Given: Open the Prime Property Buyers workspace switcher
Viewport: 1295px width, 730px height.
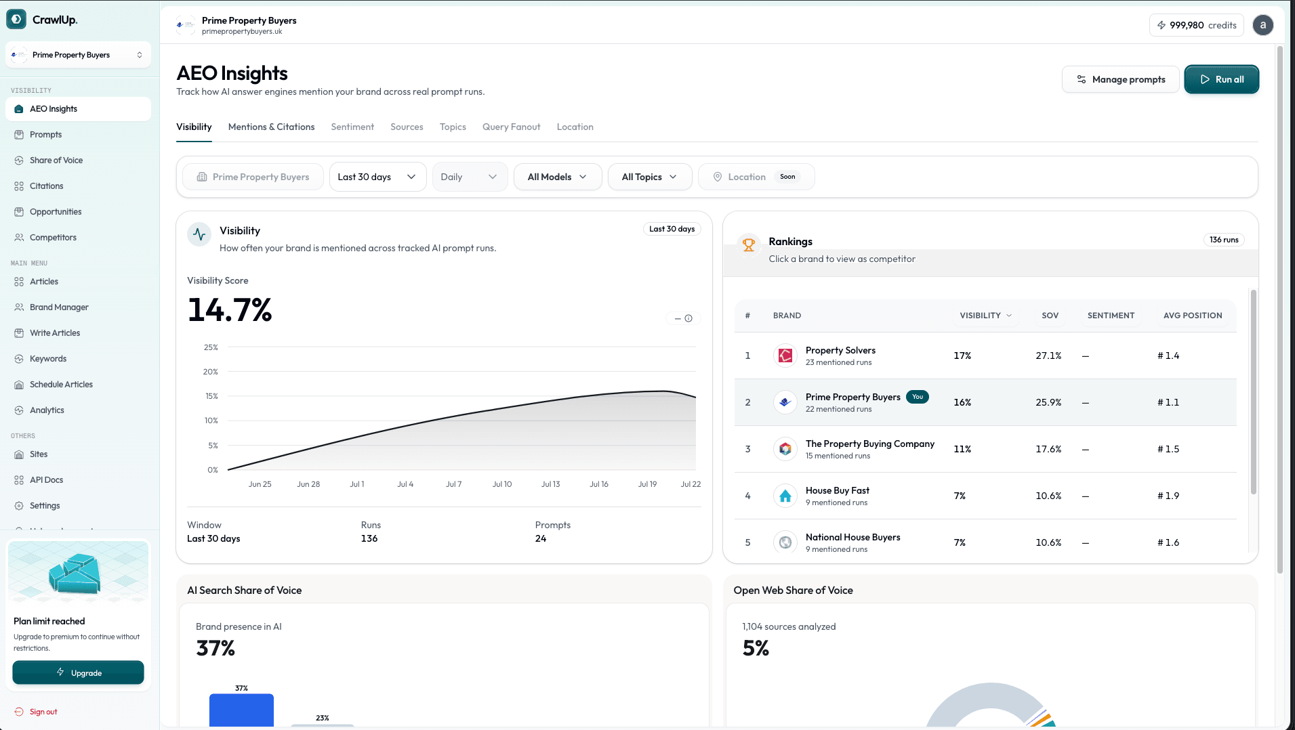Looking at the screenshot, I should [78, 55].
